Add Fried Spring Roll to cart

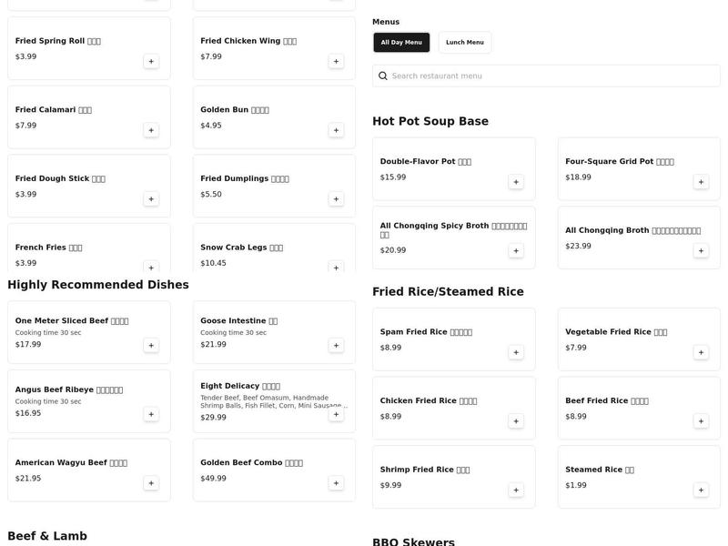tap(151, 61)
